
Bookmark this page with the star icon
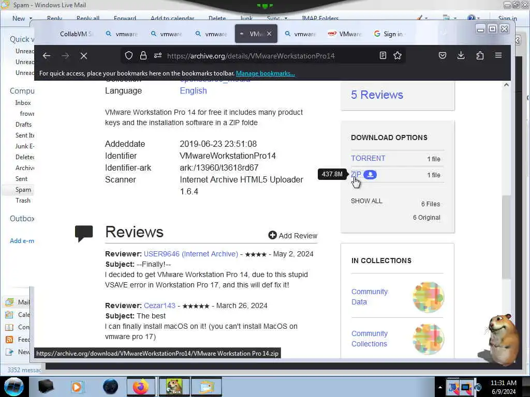coord(397,55)
